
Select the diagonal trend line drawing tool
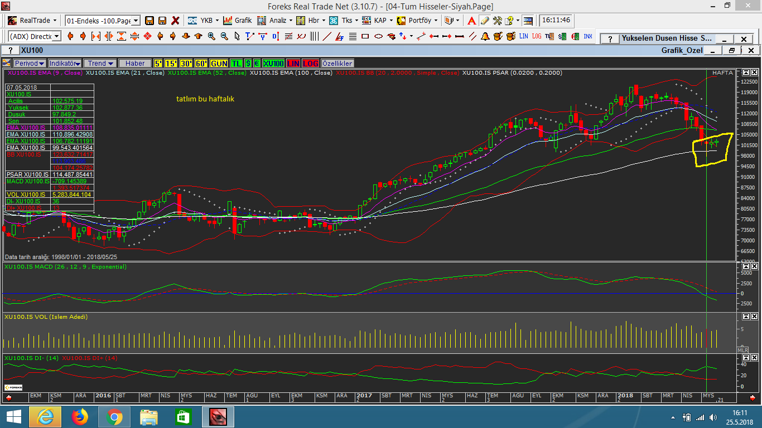(x=327, y=36)
